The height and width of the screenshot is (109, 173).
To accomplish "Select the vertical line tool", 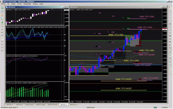I will click(170, 14).
